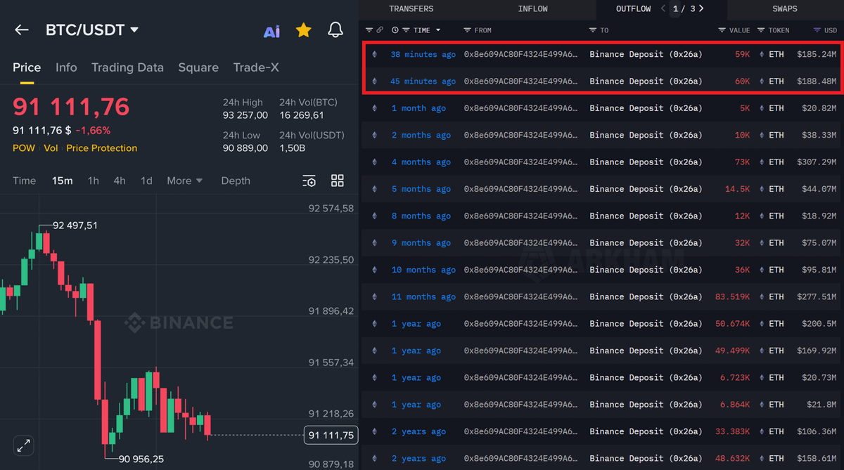Open the AI assistant icon

[271, 31]
